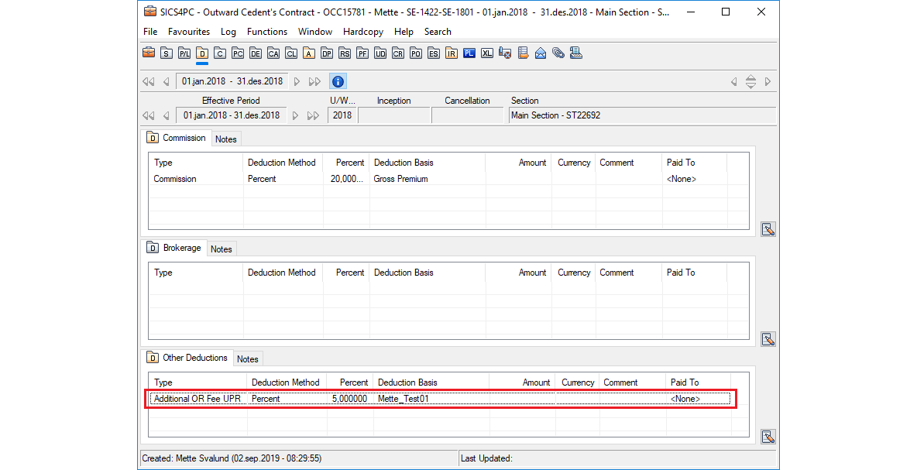Click the edit icon beside Commission table
917x470 pixels.
point(768,229)
